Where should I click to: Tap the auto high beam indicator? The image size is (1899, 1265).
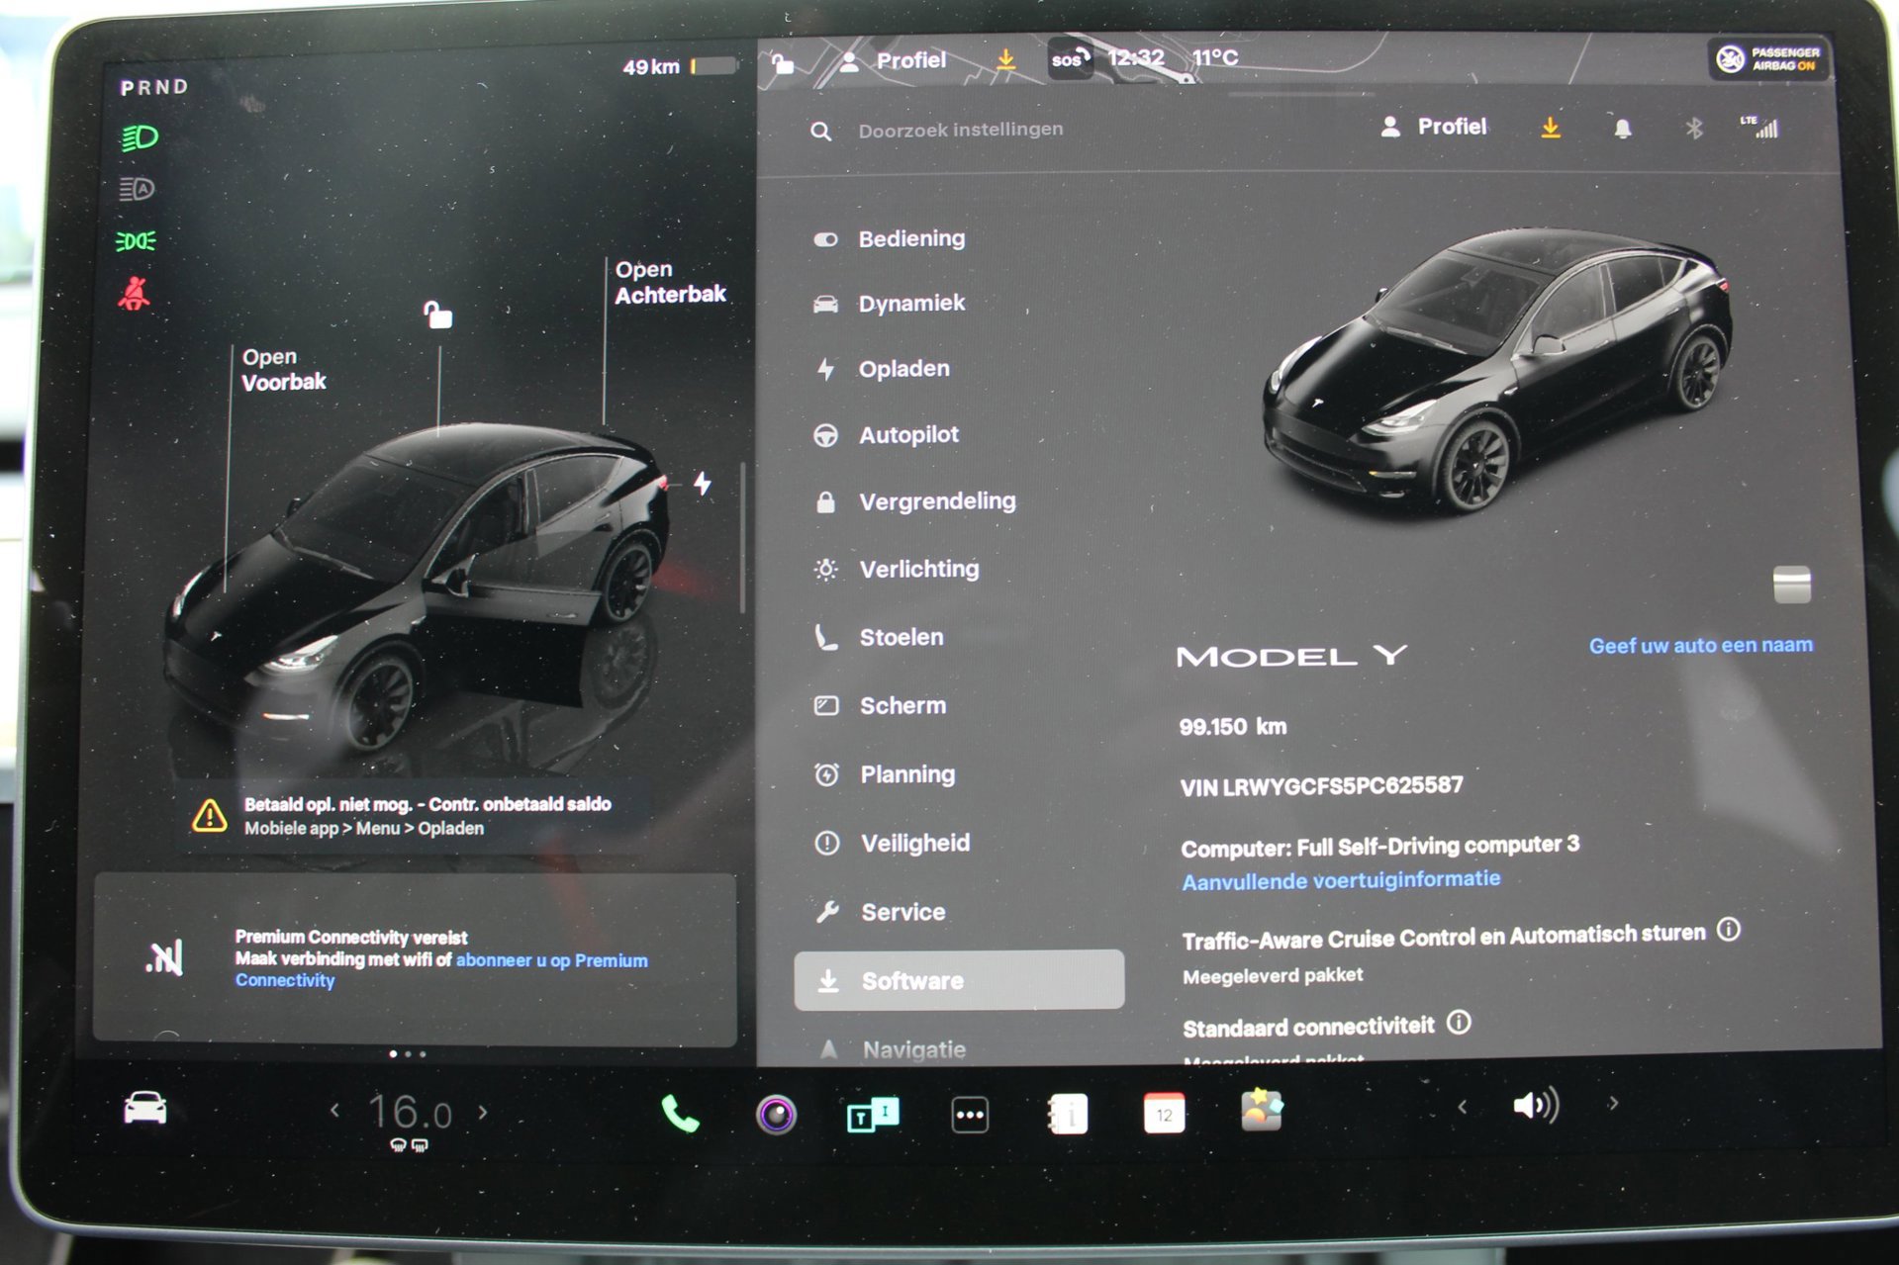137,188
